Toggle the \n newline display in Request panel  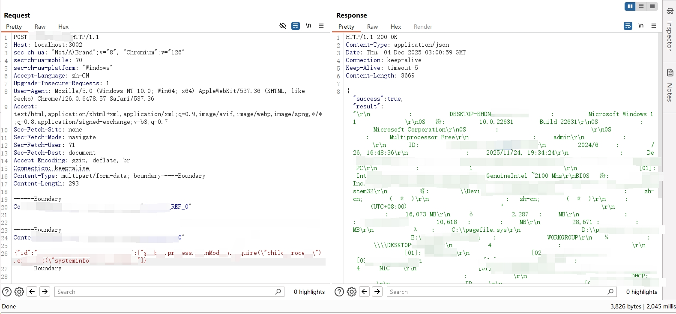click(x=308, y=26)
